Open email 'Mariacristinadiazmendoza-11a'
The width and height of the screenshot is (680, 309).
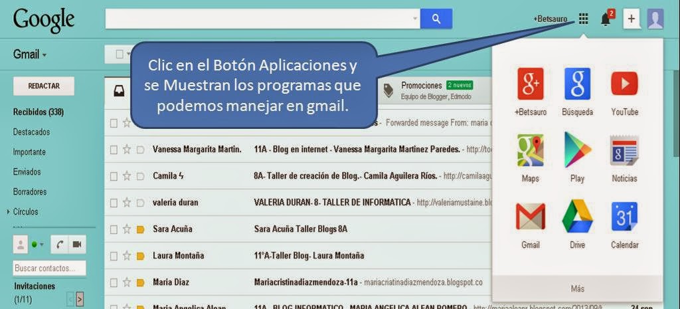pos(305,282)
